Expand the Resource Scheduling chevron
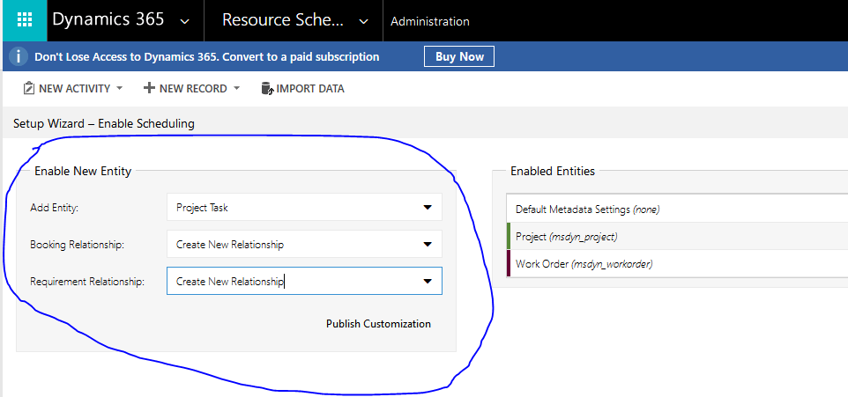The height and width of the screenshot is (397, 848). (x=364, y=22)
